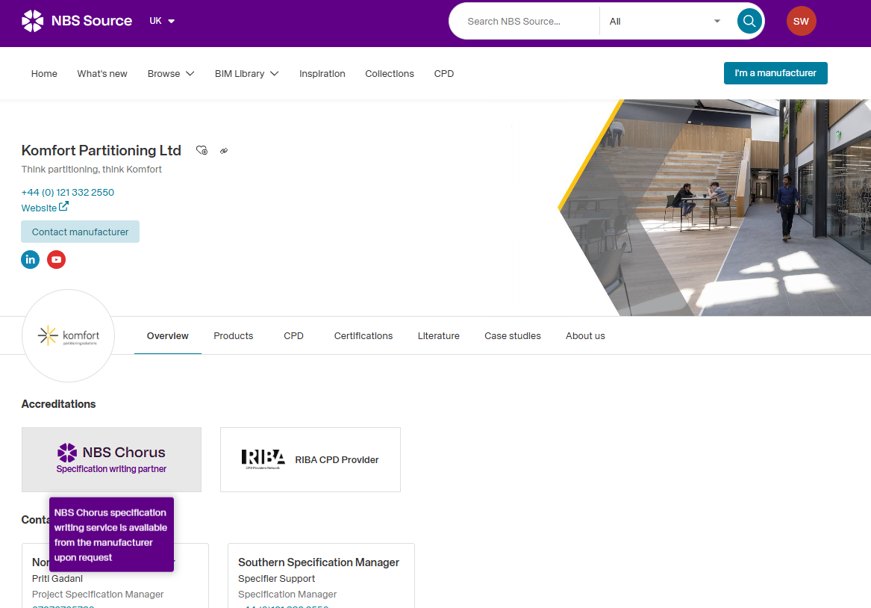Click the NBS Source logo icon

click(x=32, y=21)
